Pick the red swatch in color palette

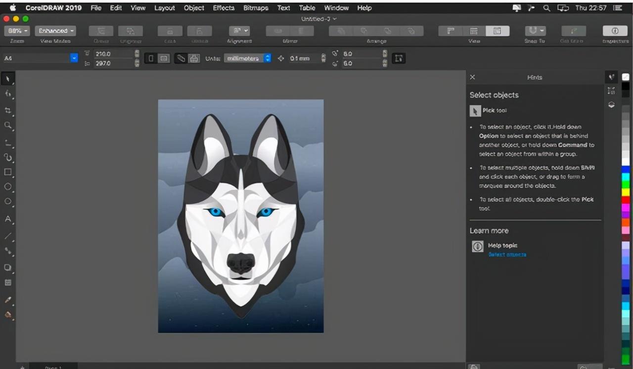(x=626, y=200)
